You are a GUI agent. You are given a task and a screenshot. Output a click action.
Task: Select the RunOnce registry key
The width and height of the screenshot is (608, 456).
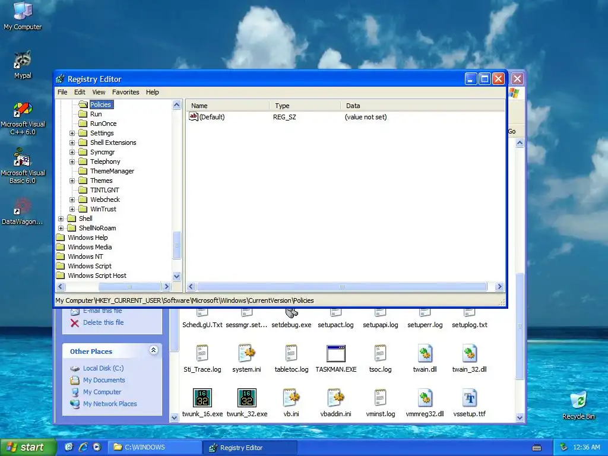[103, 123]
